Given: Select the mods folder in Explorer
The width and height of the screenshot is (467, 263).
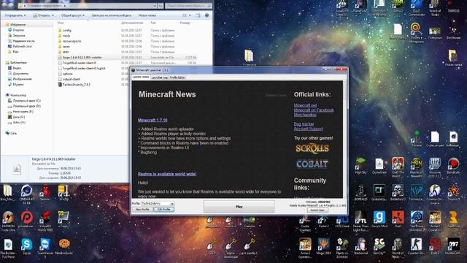Looking at the screenshot, I should tap(66, 36).
